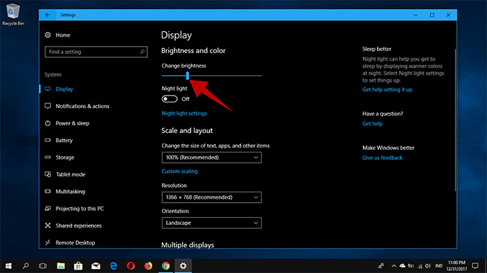This screenshot has width=487, height=273.
Task: Open Microsoft Store from the taskbar
Action: pos(78,266)
